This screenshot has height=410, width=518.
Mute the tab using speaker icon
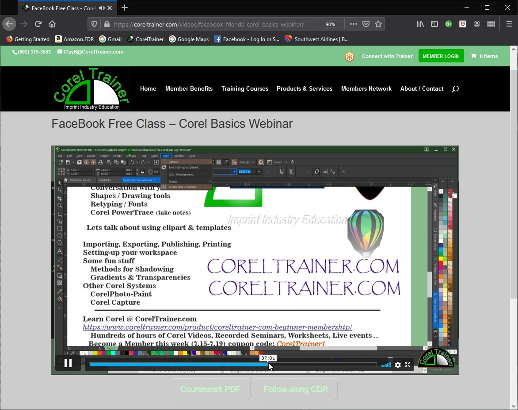click(102, 8)
